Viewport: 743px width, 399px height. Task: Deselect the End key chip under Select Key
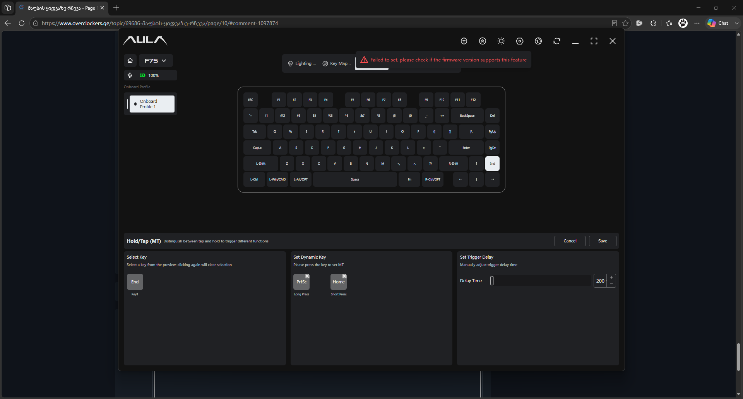(x=135, y=282)
